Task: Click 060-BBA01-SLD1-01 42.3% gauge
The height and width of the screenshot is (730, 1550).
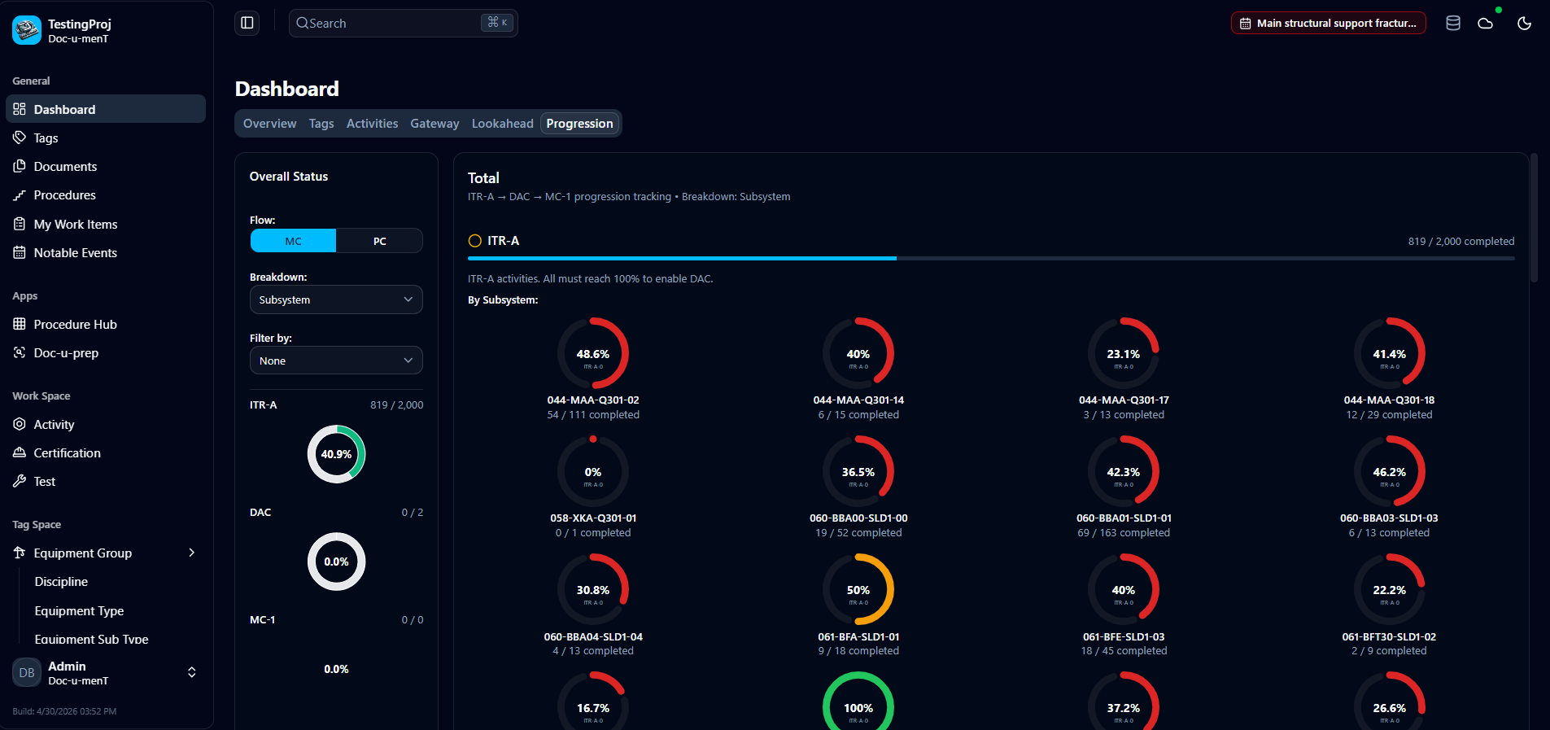Action: click(1124, 471)
